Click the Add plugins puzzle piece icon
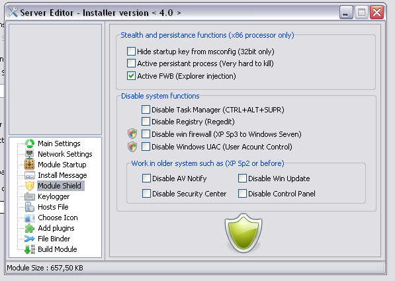395x281 pixels. (x=30, y=228)
